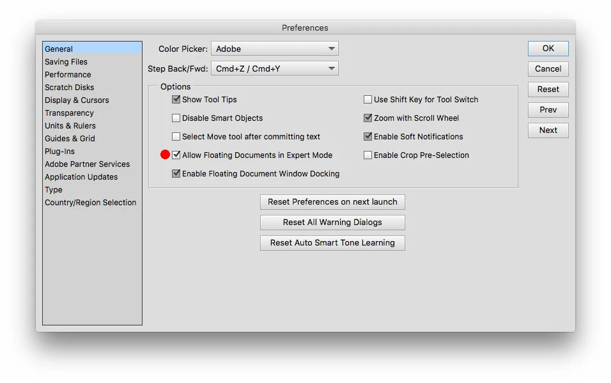Select Type preferences section
Screen dimensions: 611x383
[x=92, y=190]
